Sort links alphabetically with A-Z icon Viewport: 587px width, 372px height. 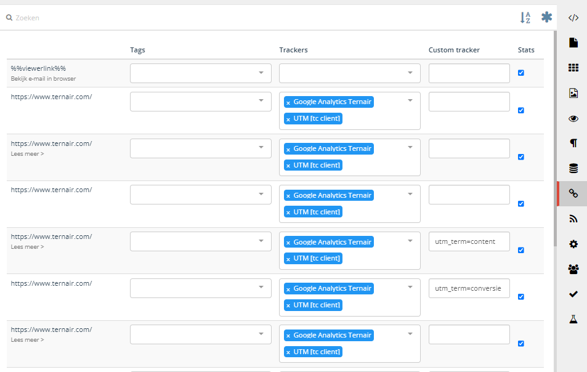(x=525, y=18)
